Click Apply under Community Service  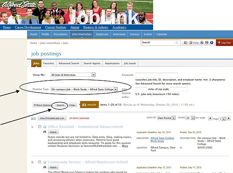click(53, 167)
